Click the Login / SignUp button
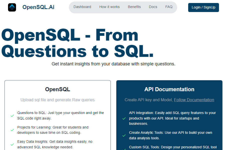The image size is (225, 150). click(x=203, y=7)
